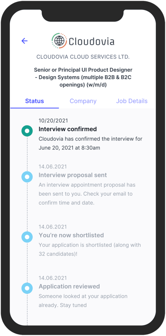Switch to the Status tab
This screenshot has width=166, height=336.
click(x=35, y=101)
